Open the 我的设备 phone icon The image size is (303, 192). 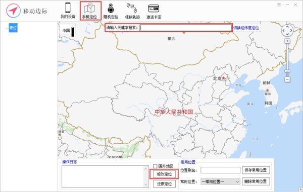coord(68,8)
